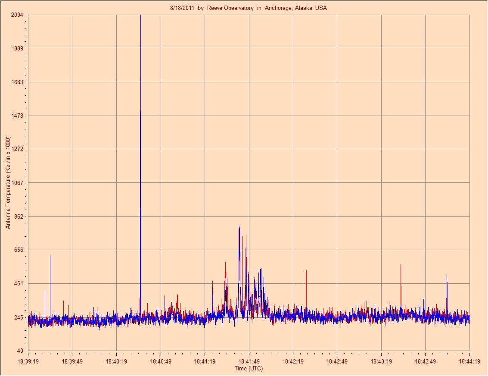The width and height of the screenshot is (488, 376).
Task: Click the y-axis value 40
Action: coord(20,351)
